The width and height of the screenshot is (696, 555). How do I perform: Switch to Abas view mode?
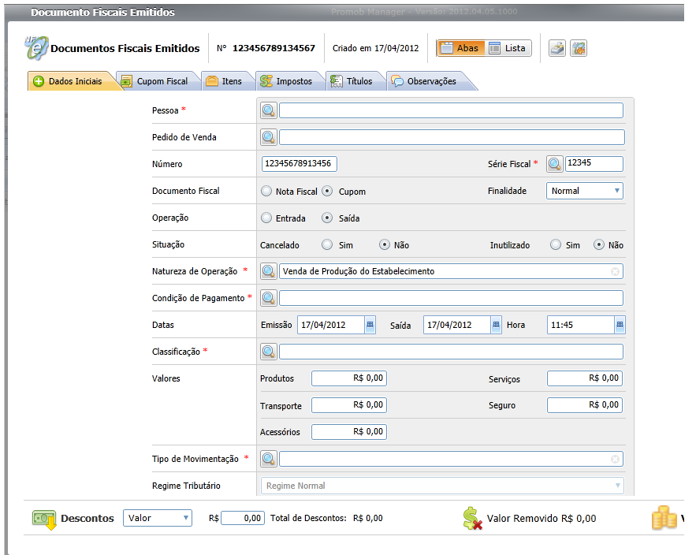click(x=461, y=48)
